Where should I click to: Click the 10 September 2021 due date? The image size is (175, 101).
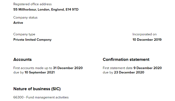(x=39, y=72)
